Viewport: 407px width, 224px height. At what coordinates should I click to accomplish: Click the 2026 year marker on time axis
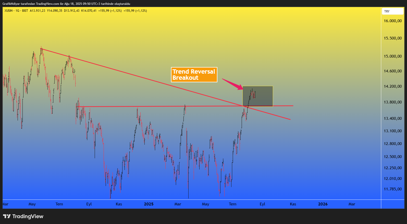pyautogui.click(x=323, y=204)
